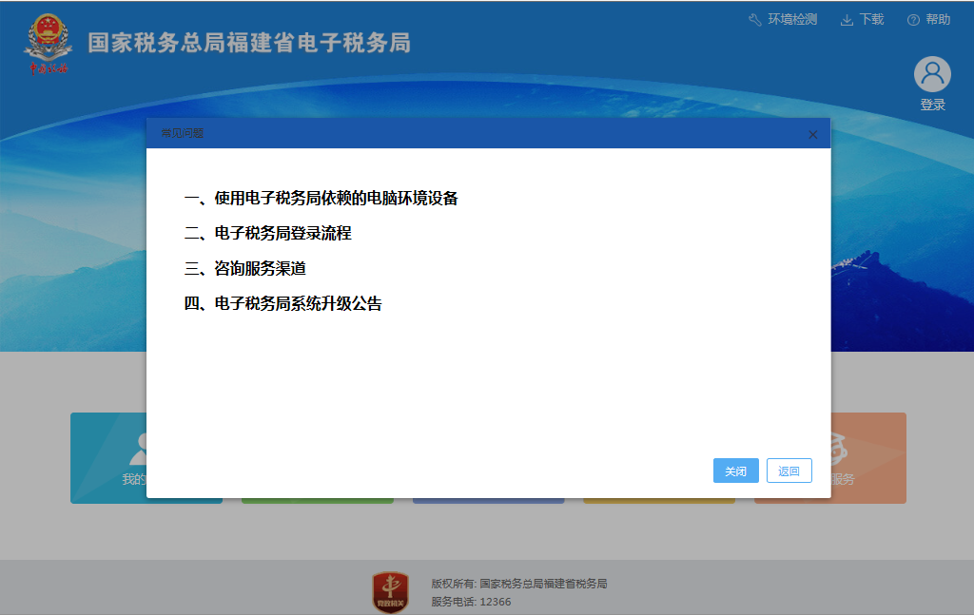Image resolution: width=974 pixels, height=615 pixels.
Task: Close the 常见问题 dialog with the ×
Action: [x=813, y=134]
